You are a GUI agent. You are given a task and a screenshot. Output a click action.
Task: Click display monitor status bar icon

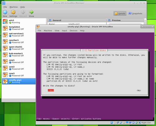pos(127,123)
